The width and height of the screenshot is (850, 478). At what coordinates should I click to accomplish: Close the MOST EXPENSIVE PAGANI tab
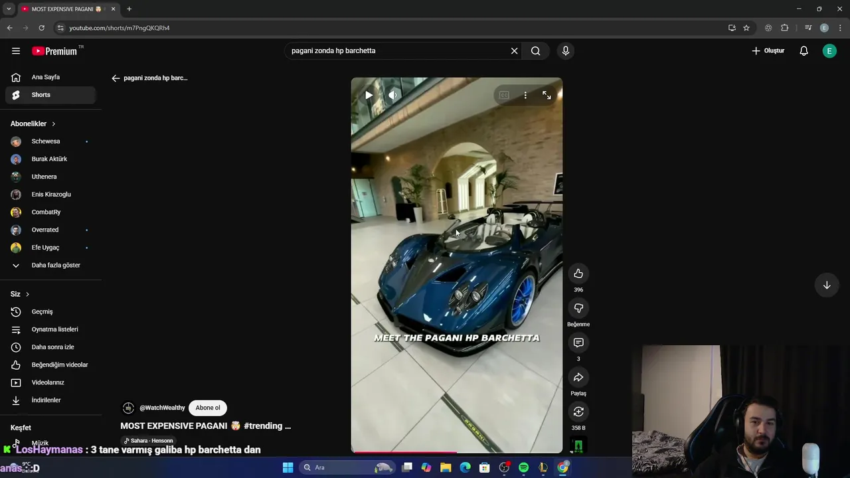pos(113,9)
